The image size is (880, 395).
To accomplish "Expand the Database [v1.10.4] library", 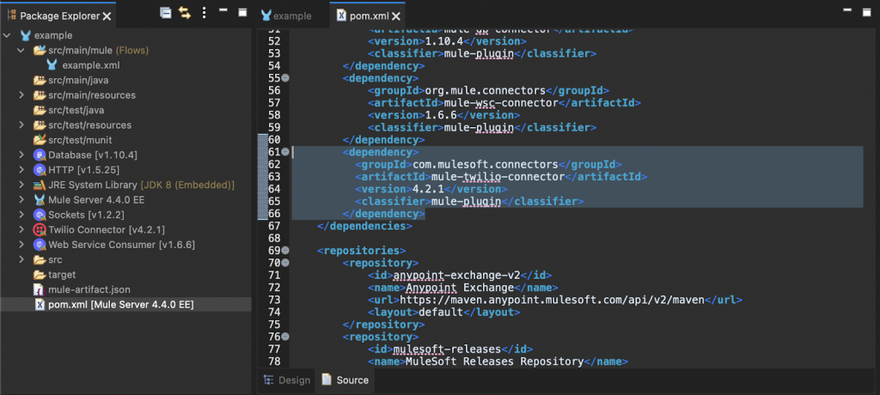I will 21,155.
